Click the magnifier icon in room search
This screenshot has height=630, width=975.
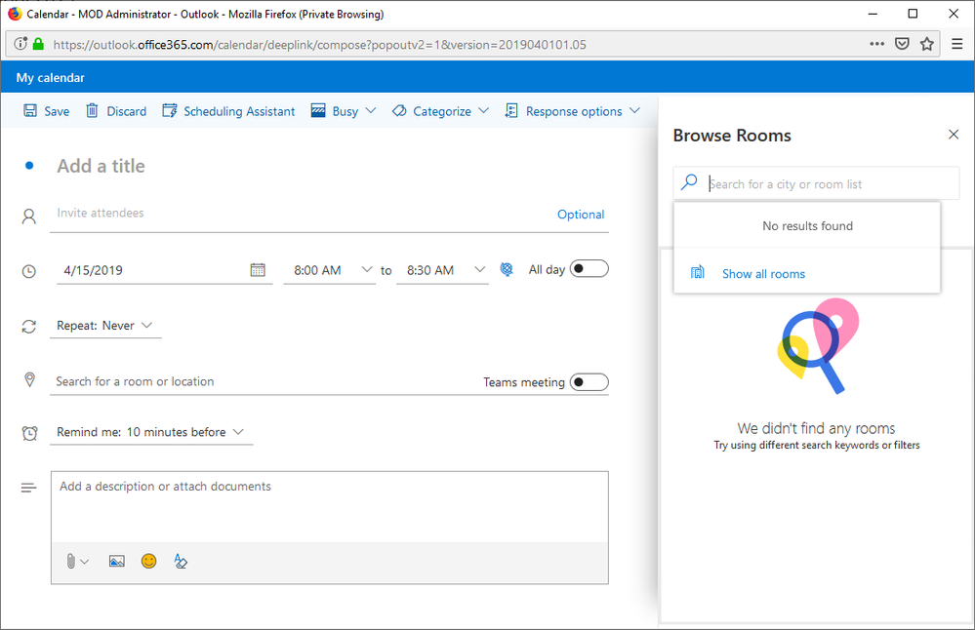click(x=689, y=182)
